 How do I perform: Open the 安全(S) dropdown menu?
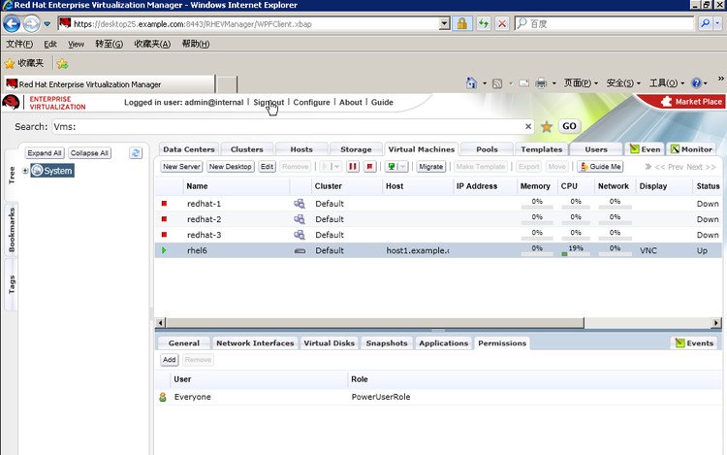point(623,83)
